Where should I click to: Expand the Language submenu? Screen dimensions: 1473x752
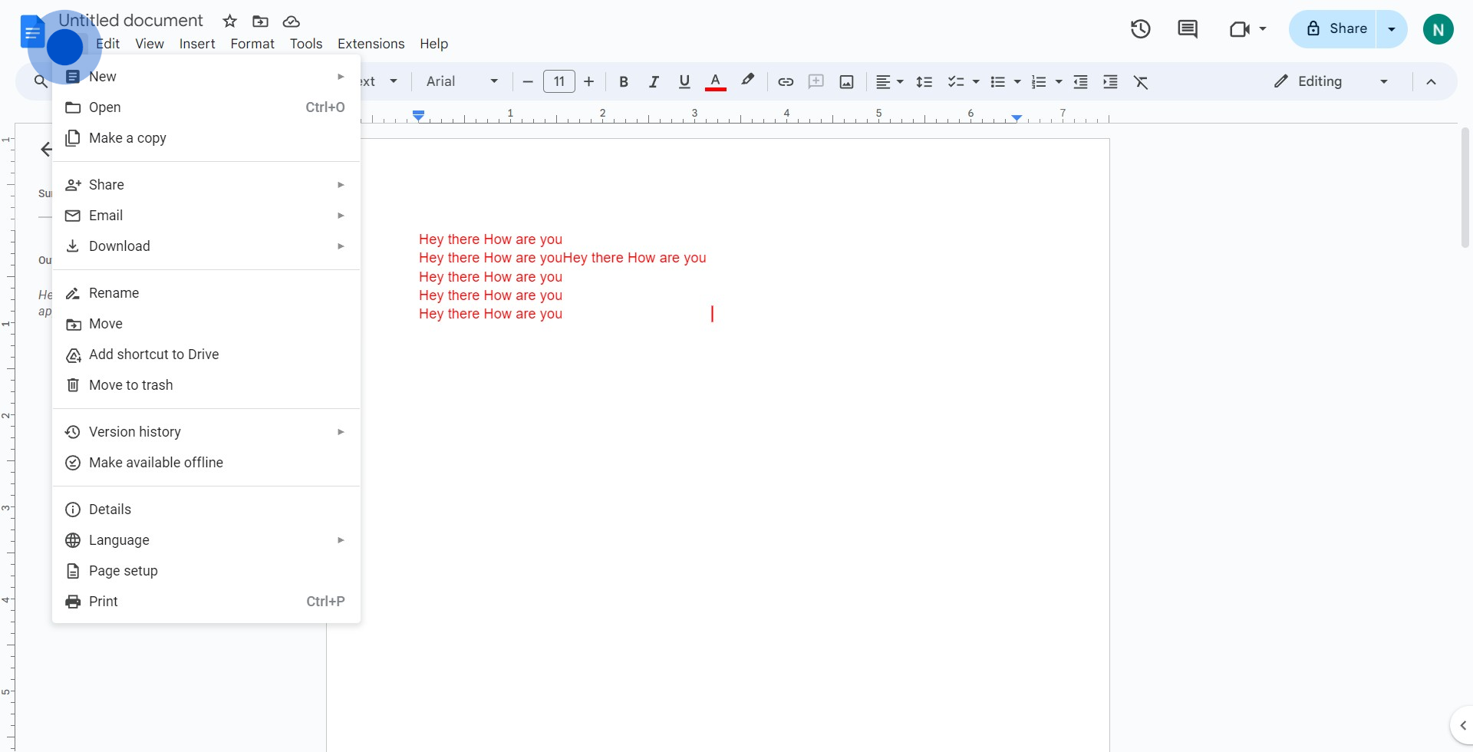pos(206,540)
